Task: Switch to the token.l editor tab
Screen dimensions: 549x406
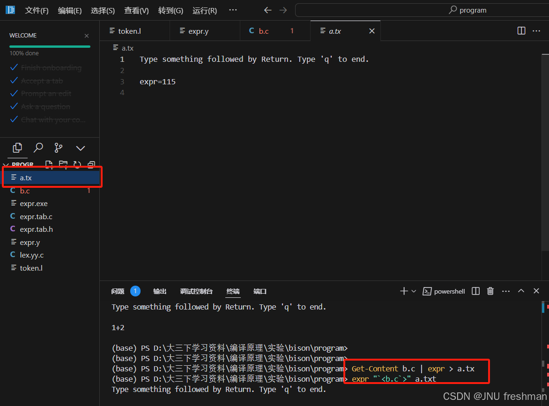Action: (135, 31)
